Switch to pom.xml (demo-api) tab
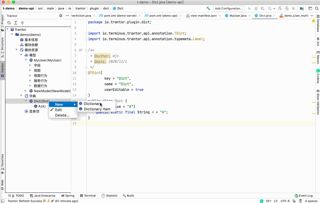 coord(163,16)
